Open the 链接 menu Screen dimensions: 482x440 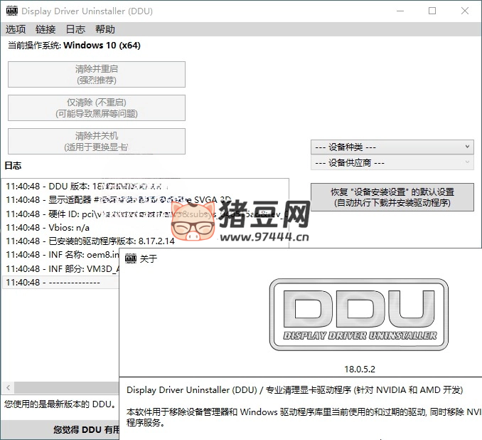point(45,29)
